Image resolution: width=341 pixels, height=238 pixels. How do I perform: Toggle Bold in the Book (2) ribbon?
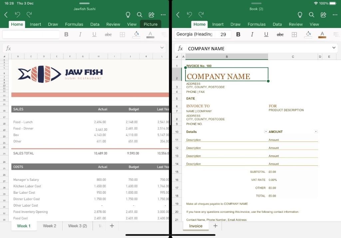238,34
